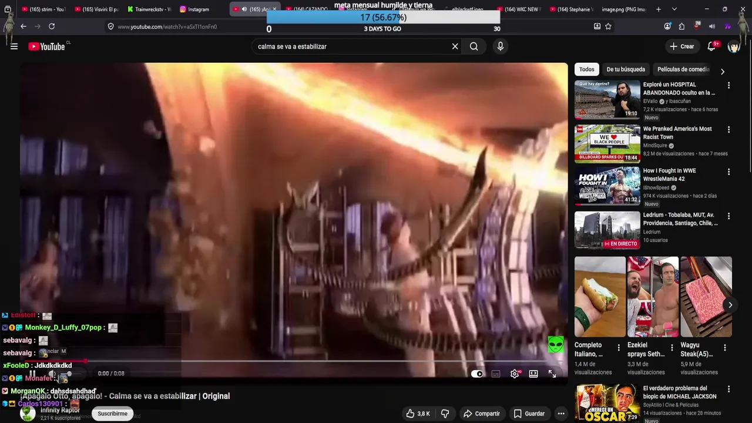Open video settings gear
The width and height of the screenshot is (752, 423).
pos(515,374)
